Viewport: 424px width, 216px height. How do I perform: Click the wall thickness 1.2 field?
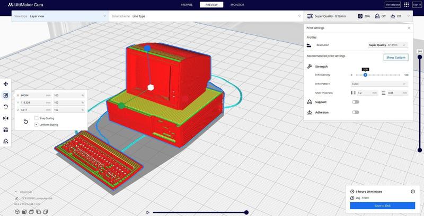[367, 93]
